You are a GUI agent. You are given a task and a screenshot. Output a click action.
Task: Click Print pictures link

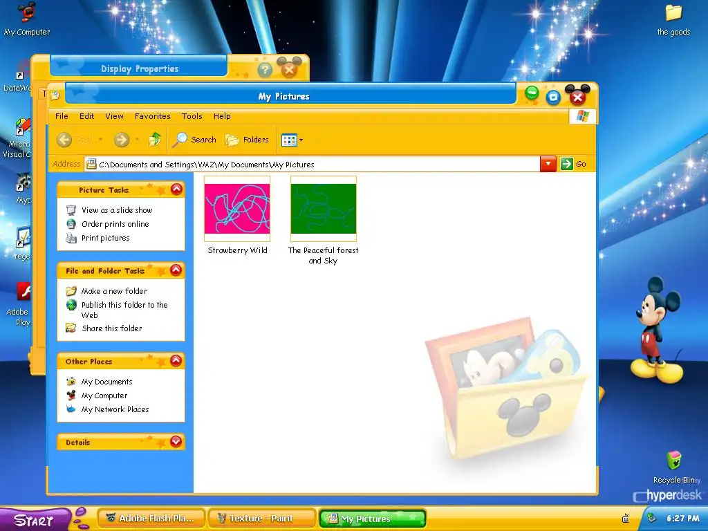106,238
